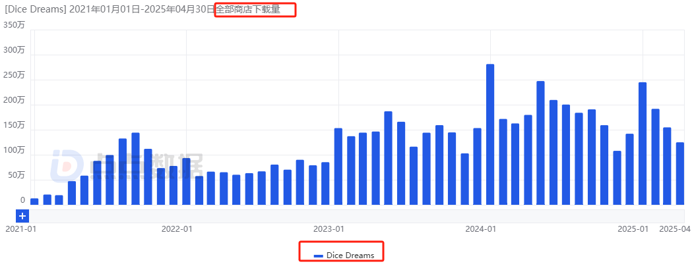
Task: Click the '300万' y-axis label
Action: (14, 50)
